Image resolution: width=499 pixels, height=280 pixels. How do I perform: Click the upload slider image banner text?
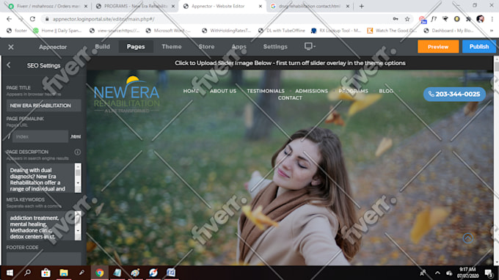[x=290, y=63]
